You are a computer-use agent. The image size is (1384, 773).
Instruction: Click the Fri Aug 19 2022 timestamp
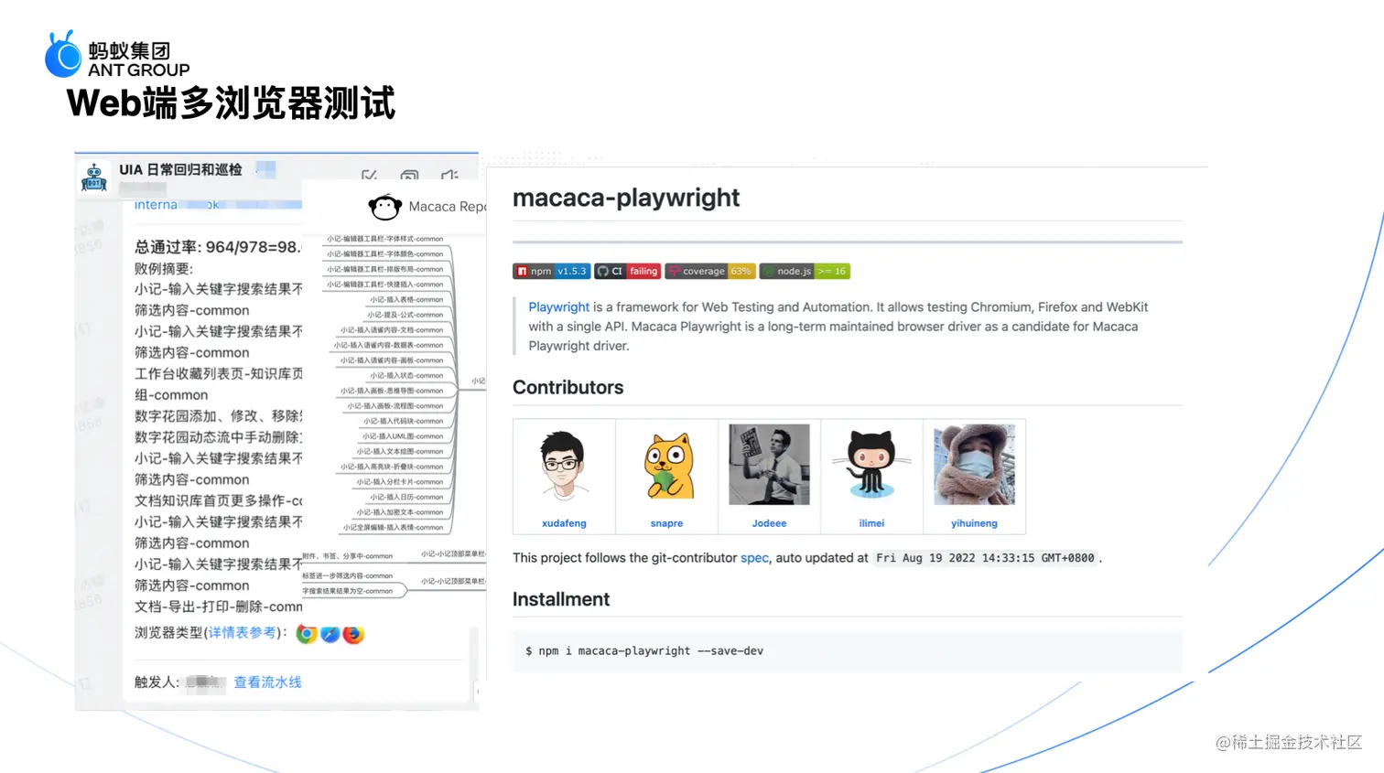[x=985, y=558]
